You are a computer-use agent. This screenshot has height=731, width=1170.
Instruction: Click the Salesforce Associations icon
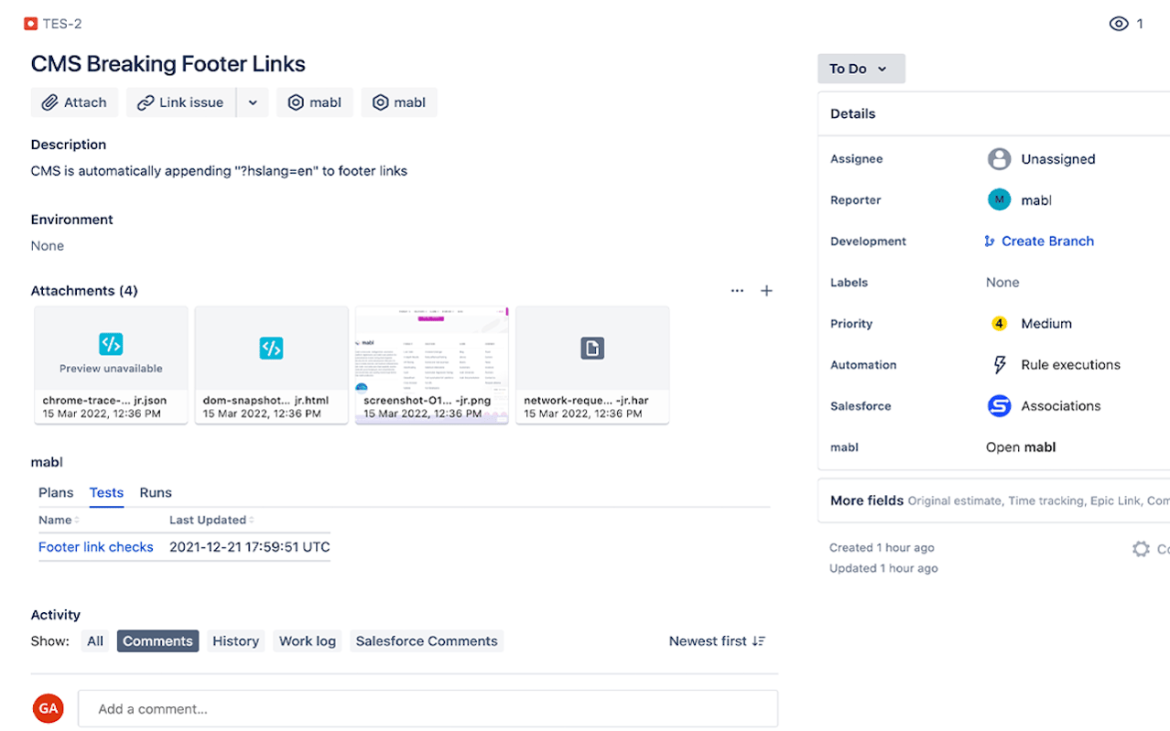click(x=999, y=406)
